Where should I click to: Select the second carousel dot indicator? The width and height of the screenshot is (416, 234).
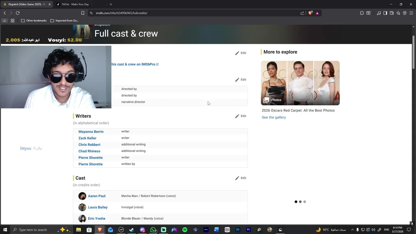click(300, 202)
